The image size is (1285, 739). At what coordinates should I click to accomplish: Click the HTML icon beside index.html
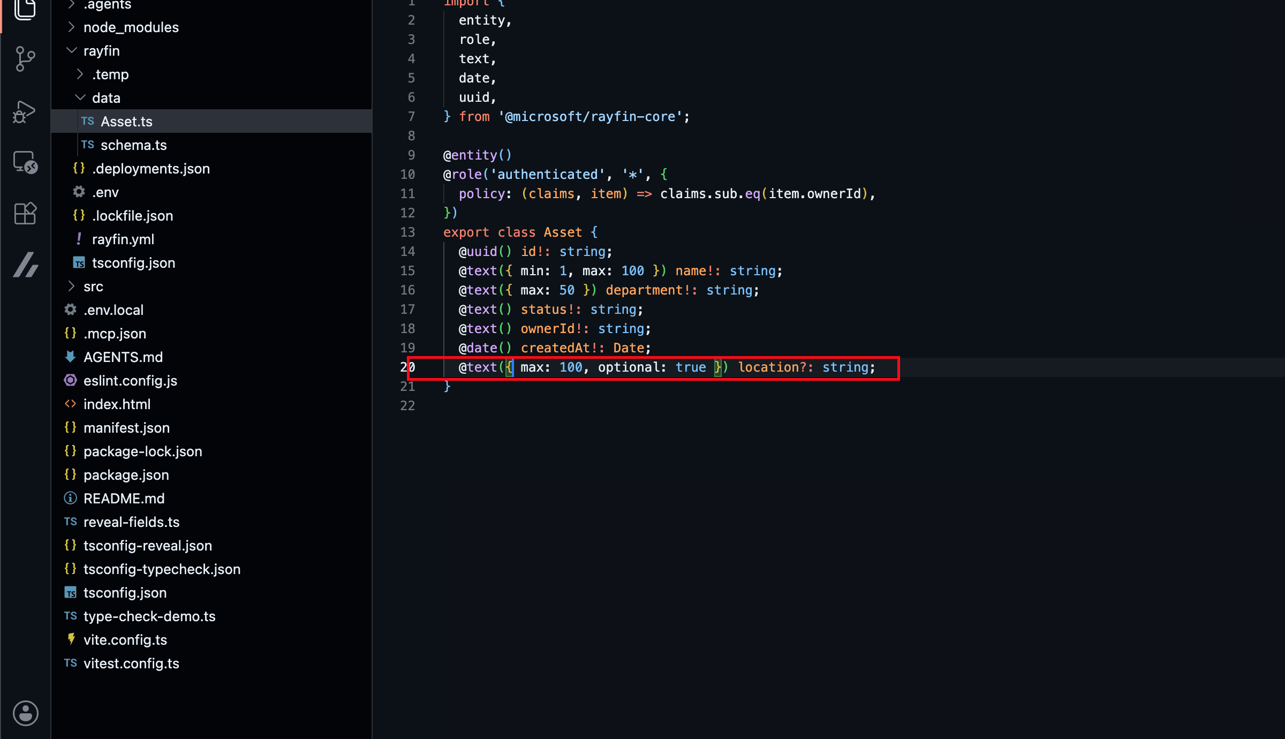[70, 404]
